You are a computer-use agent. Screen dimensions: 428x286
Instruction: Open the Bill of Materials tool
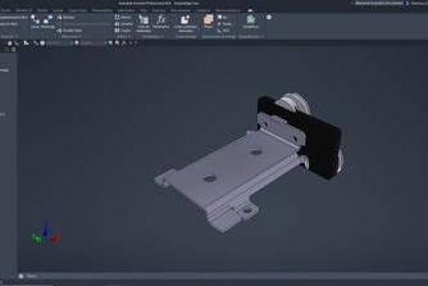pos(143,21)
